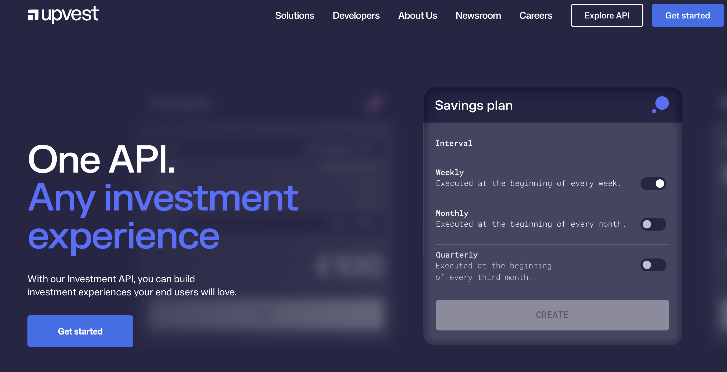The height and width of the screenshot is (372, 727).
Task: Disable the Weekly interval toggle
Action: pyautogui.click(x=653, y=183)
